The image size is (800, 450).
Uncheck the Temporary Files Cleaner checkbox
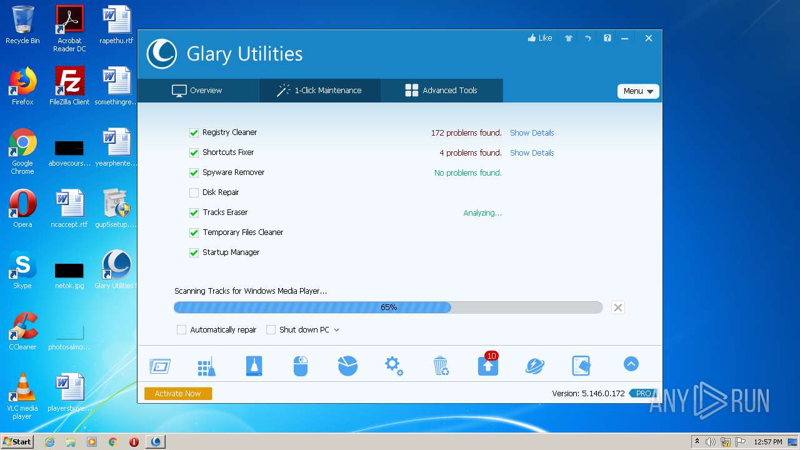tap(194, 232)
